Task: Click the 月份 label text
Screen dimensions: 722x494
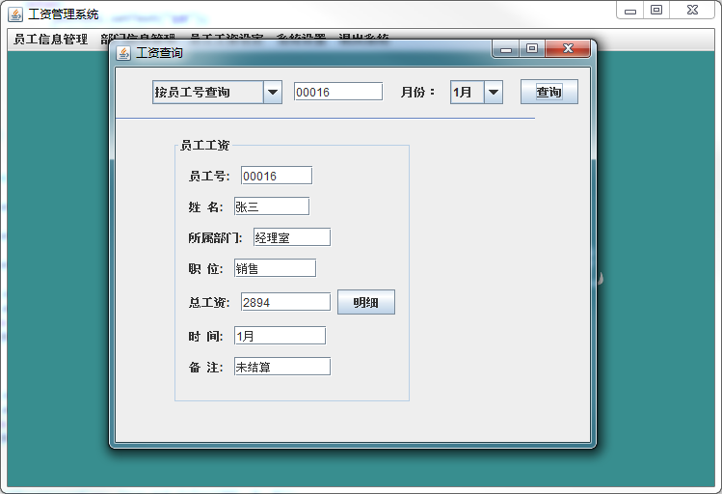Action: coord(417,93)
